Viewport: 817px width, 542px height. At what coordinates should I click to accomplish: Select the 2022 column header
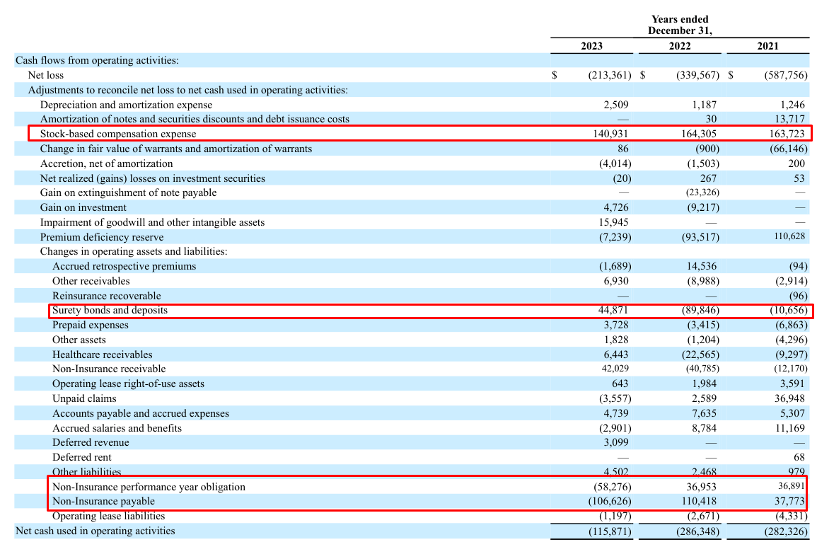pos(679,45)
